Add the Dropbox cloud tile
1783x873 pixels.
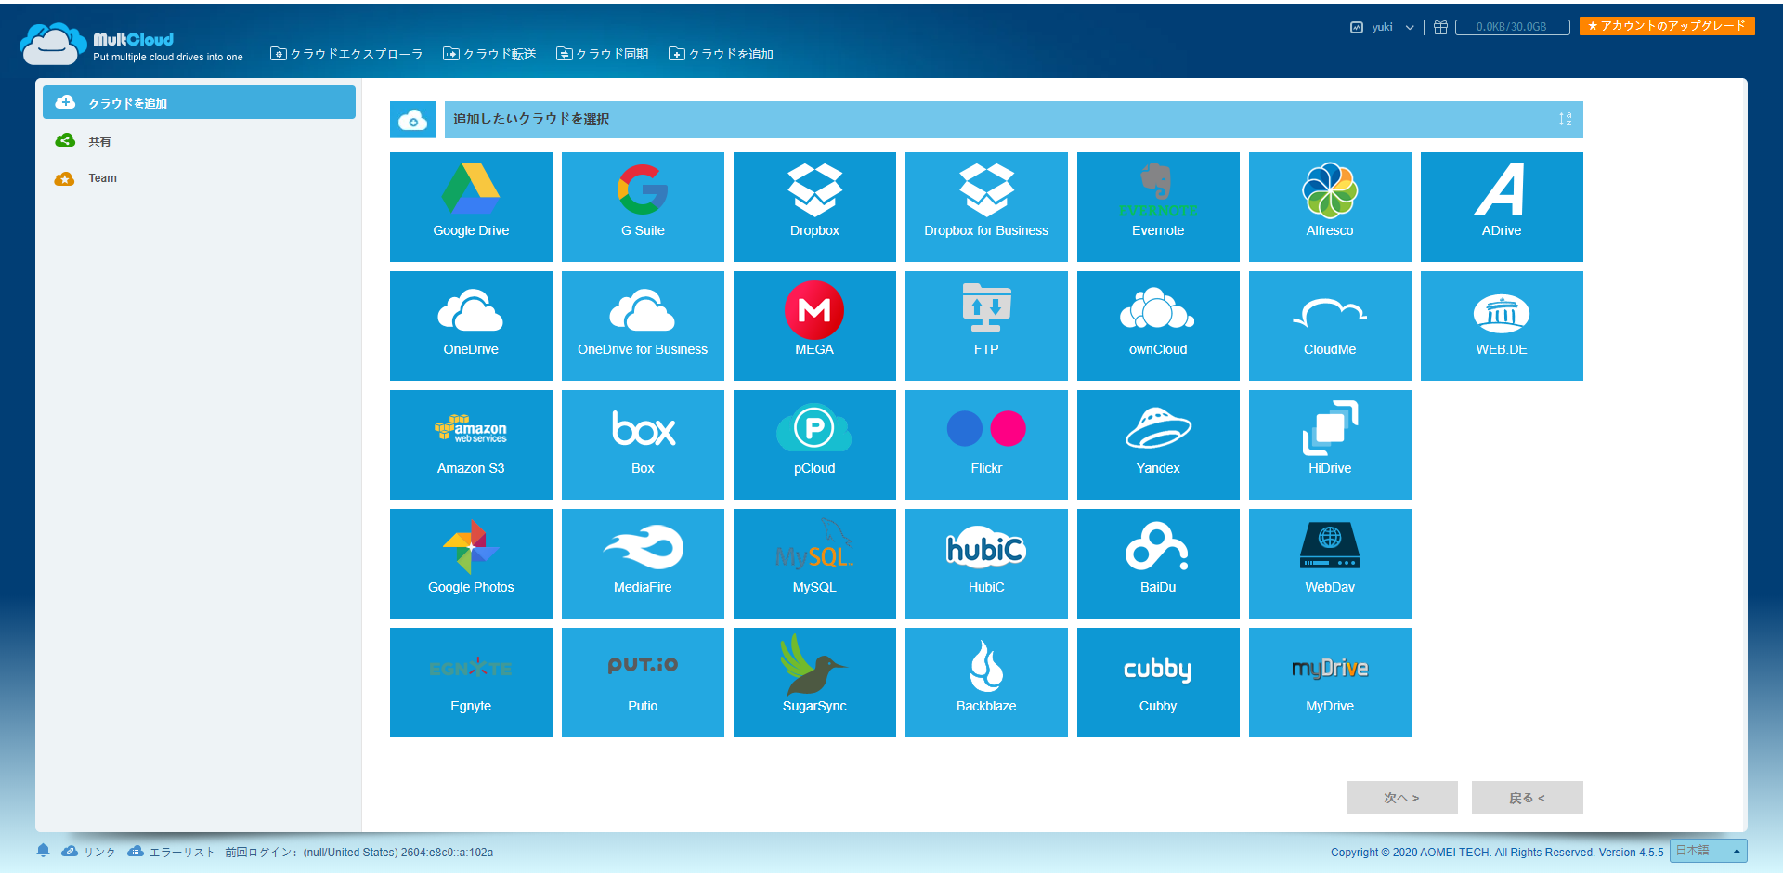[814, 207]
